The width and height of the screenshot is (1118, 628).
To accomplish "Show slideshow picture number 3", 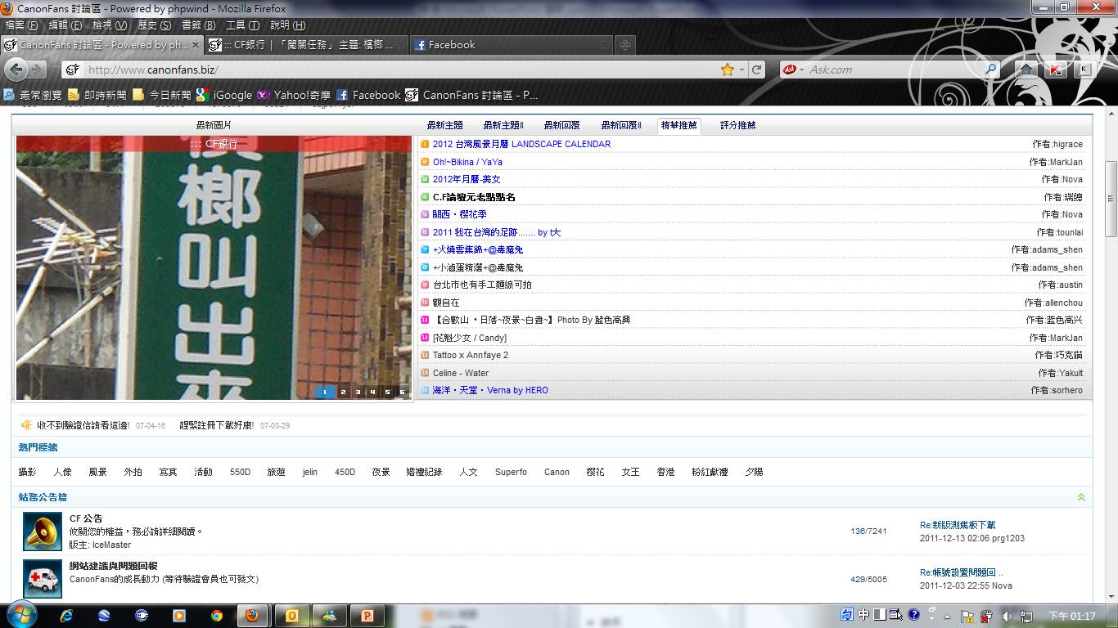I will (358, 392).
